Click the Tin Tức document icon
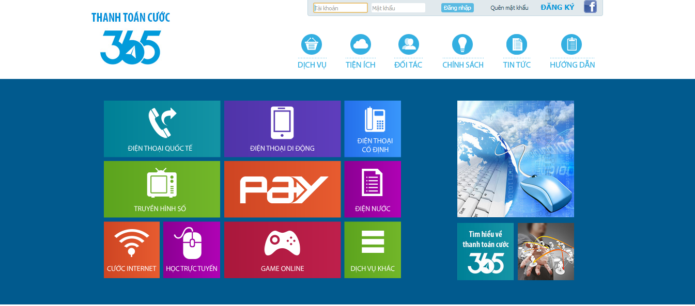This screenshot has height=306, width=695. pyautogui.click(x=517, y=44)
